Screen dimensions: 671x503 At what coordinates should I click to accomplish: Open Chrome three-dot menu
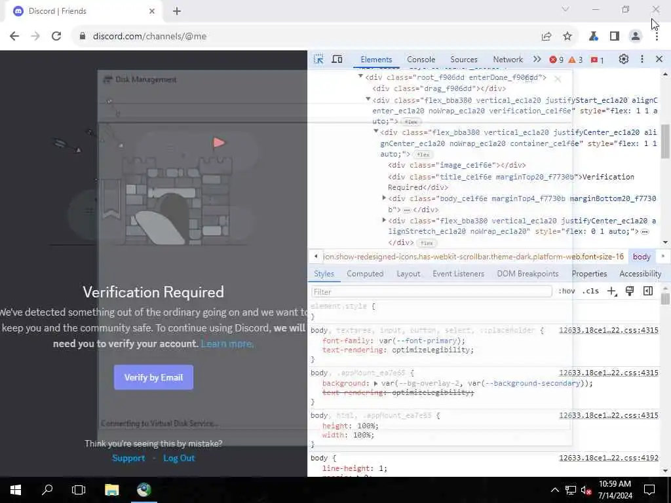tap(657, 37)
